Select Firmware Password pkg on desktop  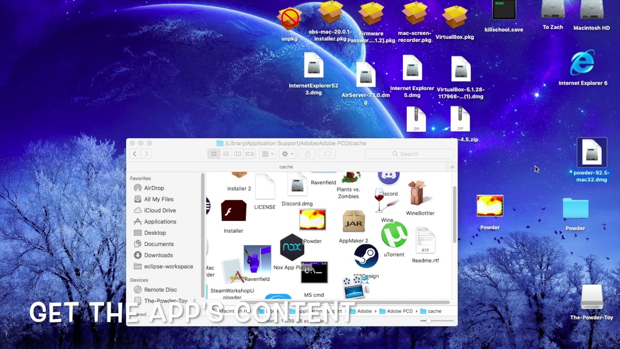[372, 14]
